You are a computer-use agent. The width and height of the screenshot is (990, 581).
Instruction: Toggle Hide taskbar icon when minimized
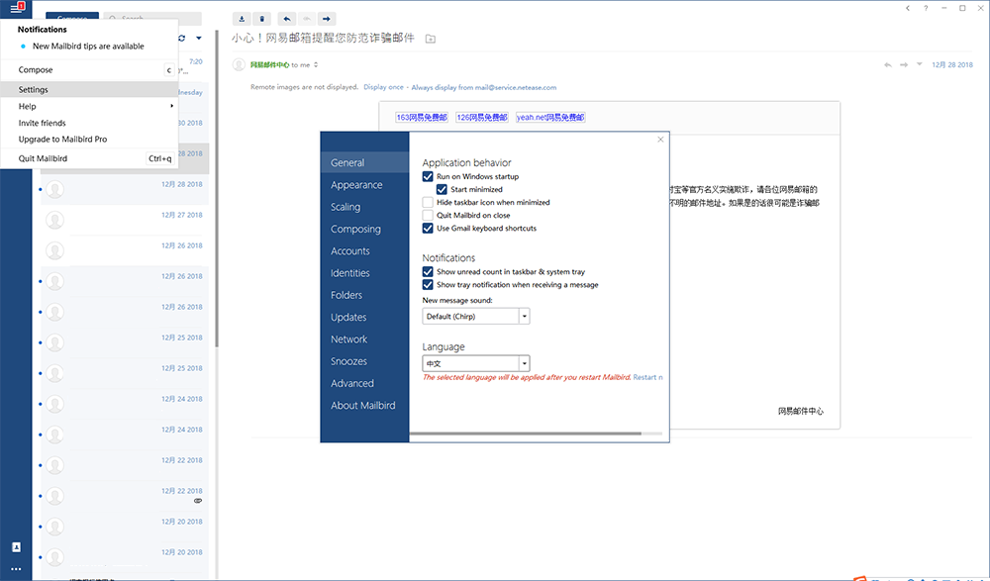(x=428, y=203)
